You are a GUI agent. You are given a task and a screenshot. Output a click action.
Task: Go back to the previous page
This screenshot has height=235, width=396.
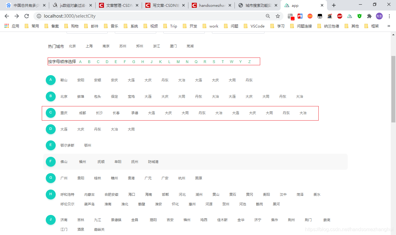pyautogui.click(x=7, y=16)
